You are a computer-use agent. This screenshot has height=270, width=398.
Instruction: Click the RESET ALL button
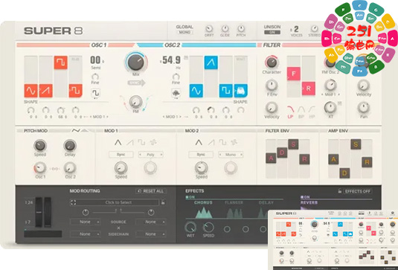coord(151,191)
